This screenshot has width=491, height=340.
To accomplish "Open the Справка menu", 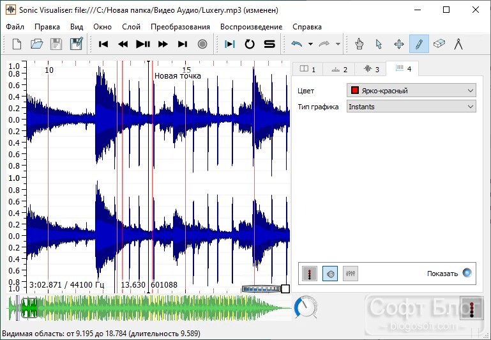I will (x=307, y=27).
